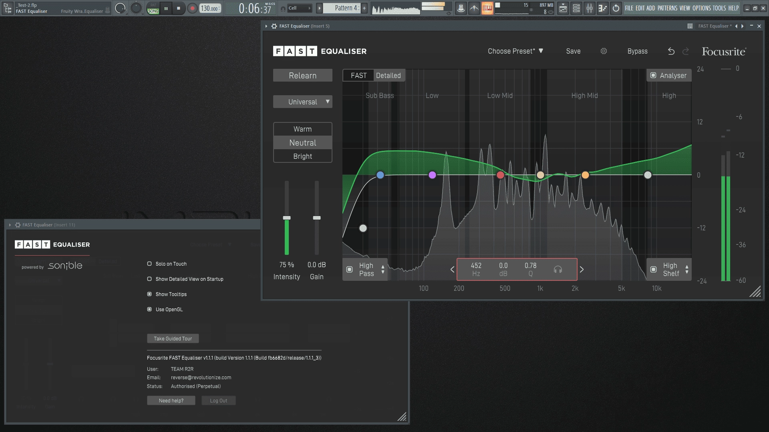Screen dimensions: 769x432
Task: Click the circular arrow undo history icon
Action: point(616,8)
